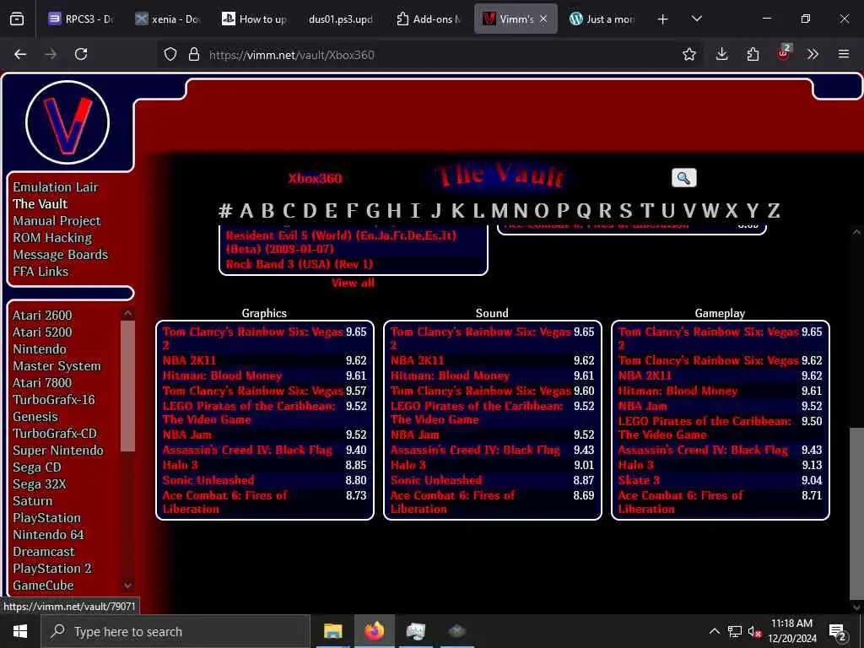Image resolution: width=864 pixels, height=648 pixels.
Task: Switch to the Add-ons tab
Action: coord(428,19)
